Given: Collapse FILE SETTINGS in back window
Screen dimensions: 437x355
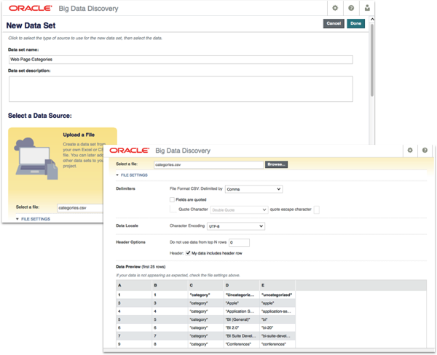Looking at the screenshot, I should tap(34, 219).
